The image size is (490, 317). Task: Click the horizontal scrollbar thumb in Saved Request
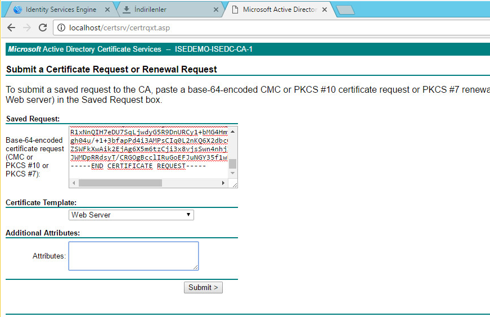(x=120, y=183)
